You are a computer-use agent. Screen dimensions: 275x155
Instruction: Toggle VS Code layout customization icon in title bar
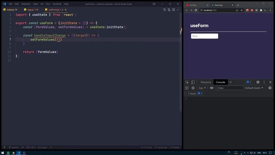tap(154, 4)
